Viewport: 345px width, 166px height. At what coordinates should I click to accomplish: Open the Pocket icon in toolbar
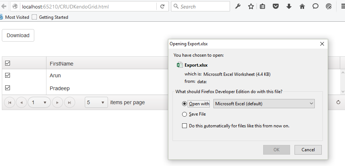[276, 7]
